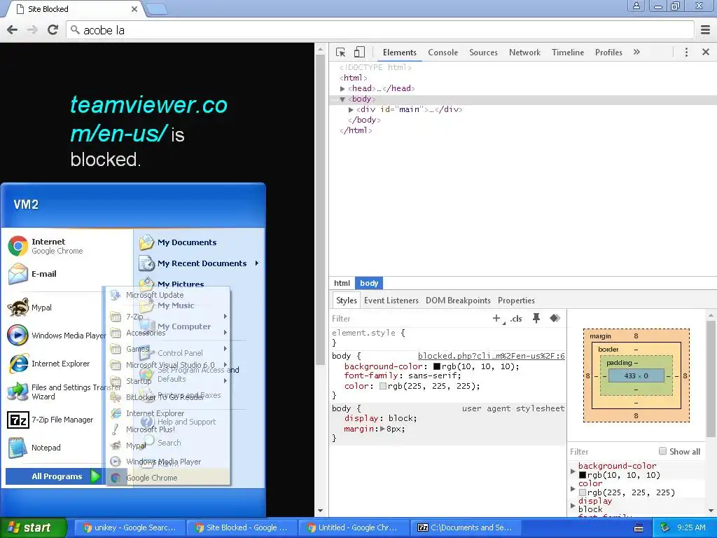Toggle device toolbar icon in DevTools
Viewport: 717px width, 538px height.
359,52
